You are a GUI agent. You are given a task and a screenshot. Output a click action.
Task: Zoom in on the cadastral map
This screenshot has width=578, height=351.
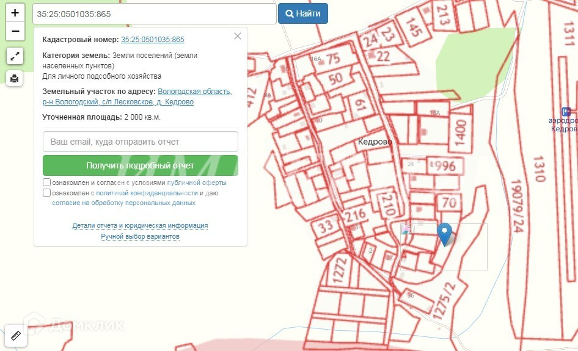click(x=15, y=12)
